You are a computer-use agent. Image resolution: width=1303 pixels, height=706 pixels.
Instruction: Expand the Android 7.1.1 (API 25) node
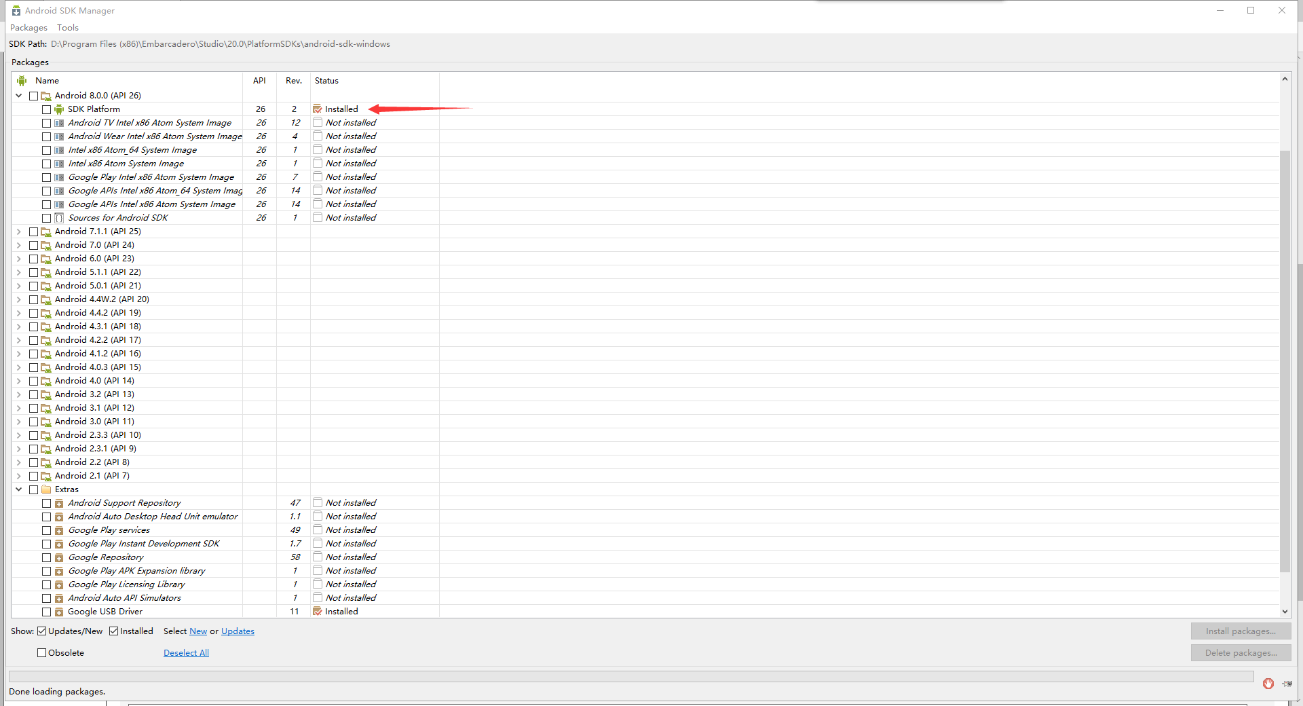pos(19,231)
